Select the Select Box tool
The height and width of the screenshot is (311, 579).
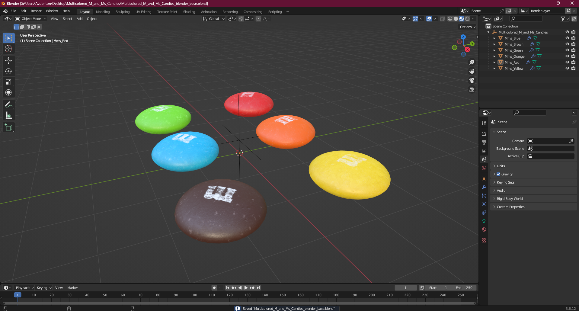click(x=8, y=38)
